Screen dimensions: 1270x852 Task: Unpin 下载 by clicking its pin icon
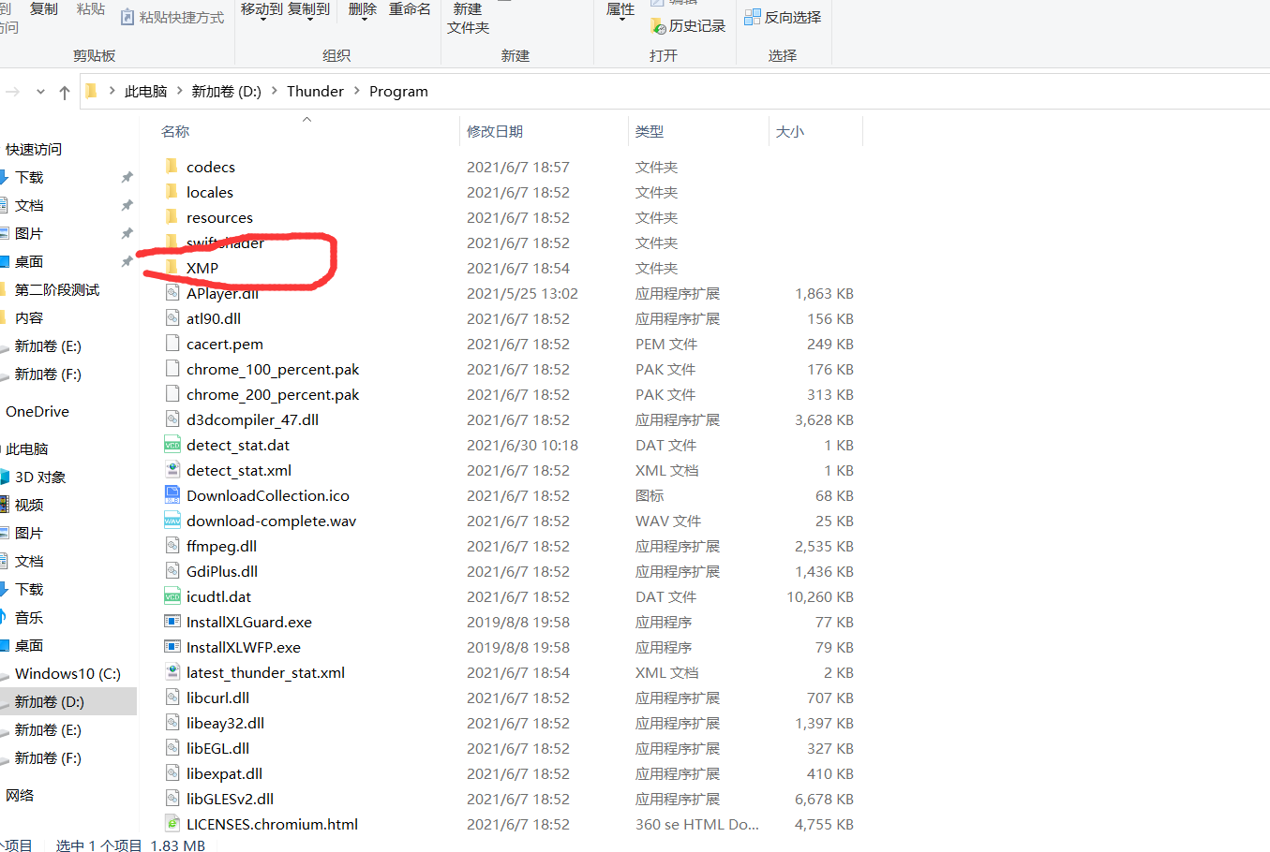(x=127, y=177)
